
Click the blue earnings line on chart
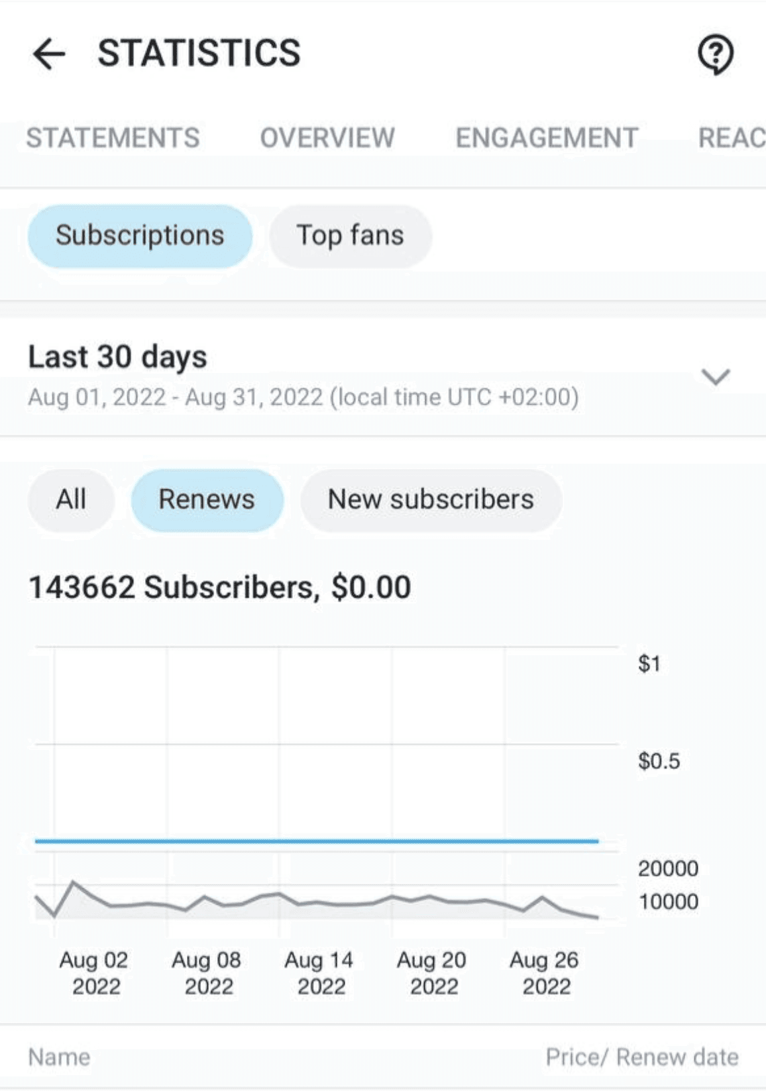(317, 841)
